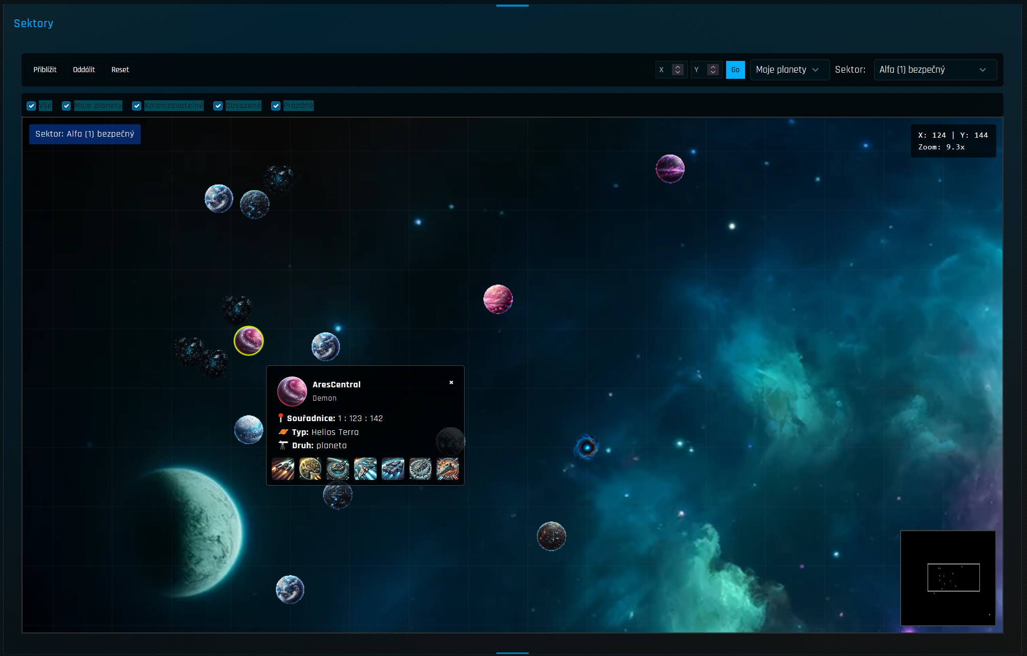
Task: Close the AresCentral planet info popup
Action: click(x=451, y=382)
